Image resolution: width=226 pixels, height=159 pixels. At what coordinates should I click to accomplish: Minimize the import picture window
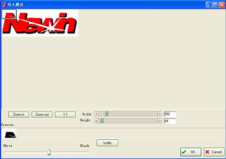click(208, 5)
